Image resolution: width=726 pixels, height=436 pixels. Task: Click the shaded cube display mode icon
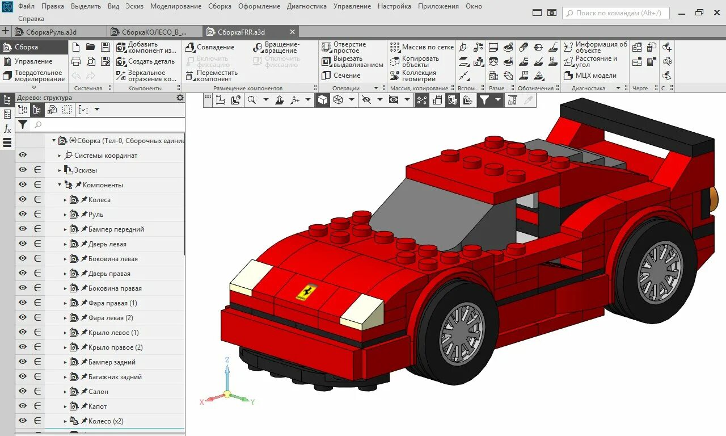click(322, 100)
